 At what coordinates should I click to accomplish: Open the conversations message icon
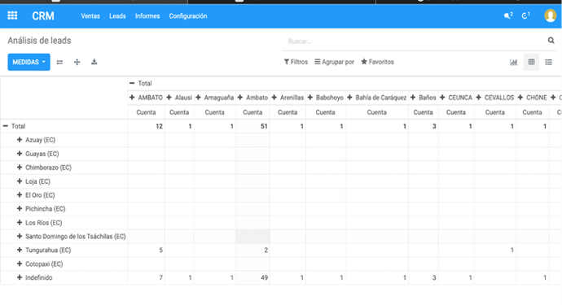coord(508,15)
